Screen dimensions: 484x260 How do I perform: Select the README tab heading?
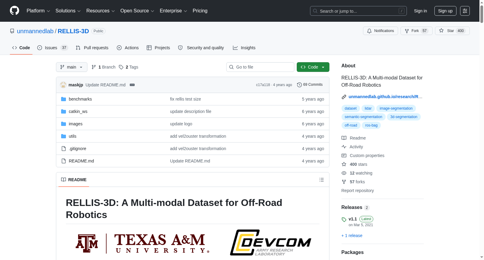(74, 180)
